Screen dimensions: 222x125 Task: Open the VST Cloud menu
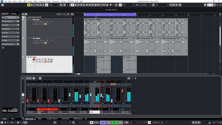pos(70,1)
